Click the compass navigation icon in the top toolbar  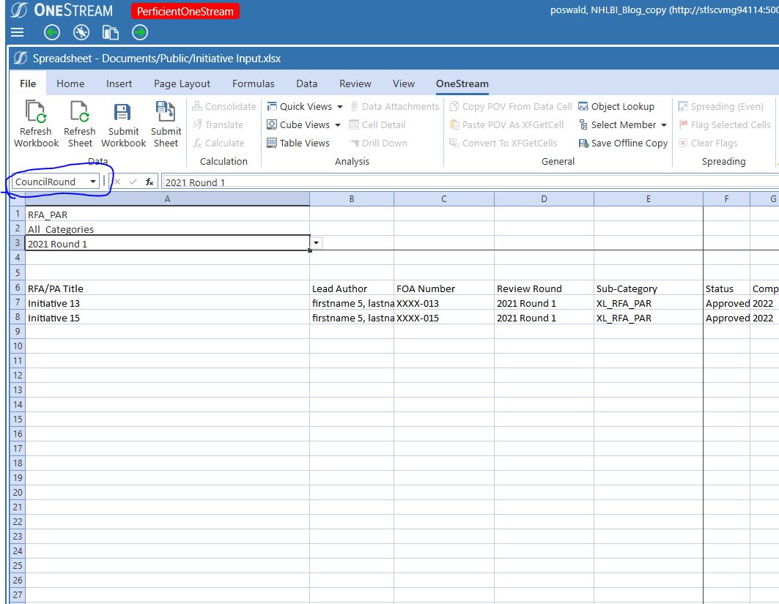tap(81, 32)
